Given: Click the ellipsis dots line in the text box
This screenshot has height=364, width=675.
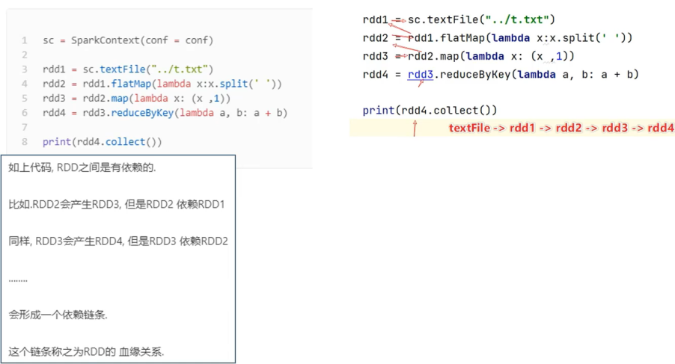Looking at the screenshot, I should click(x=18, y=280).
